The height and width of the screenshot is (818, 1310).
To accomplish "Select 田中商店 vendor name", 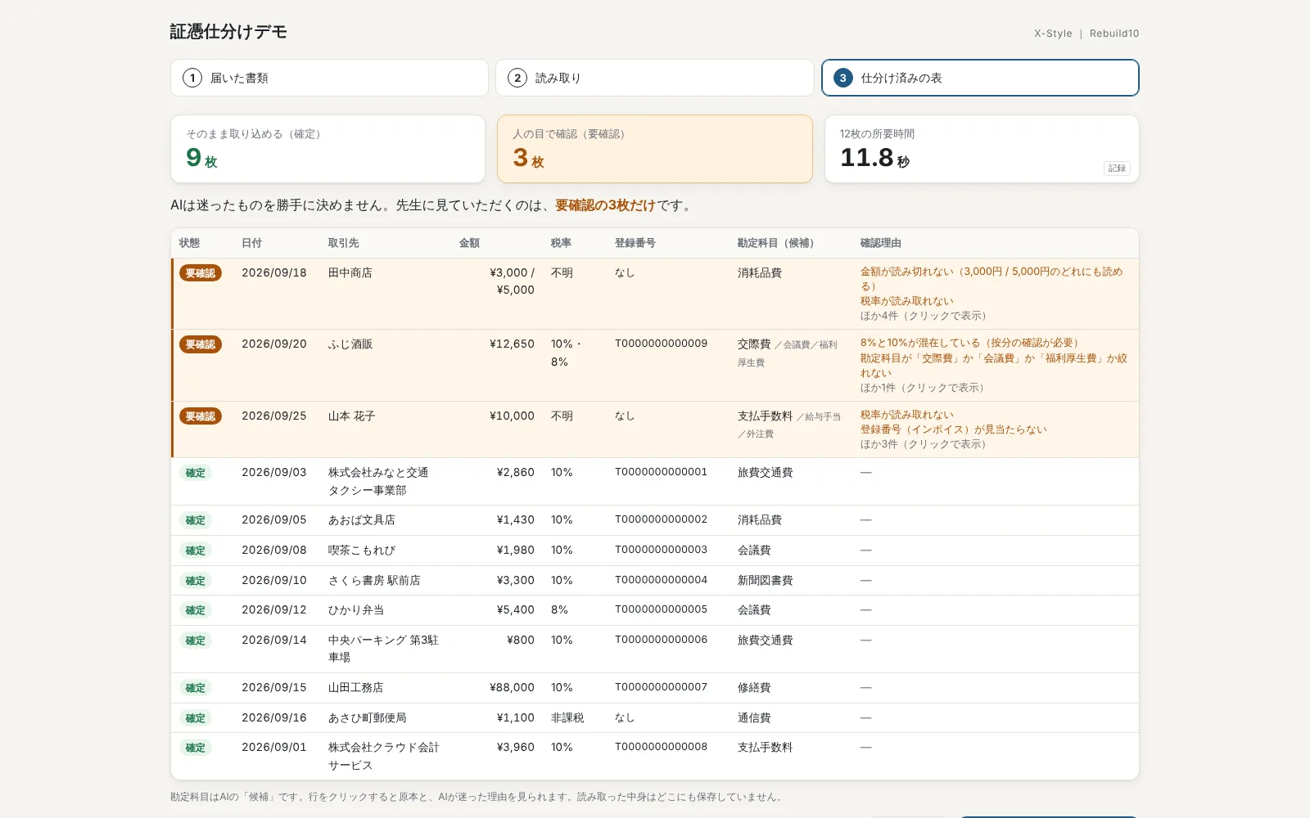I will point(350,272).
